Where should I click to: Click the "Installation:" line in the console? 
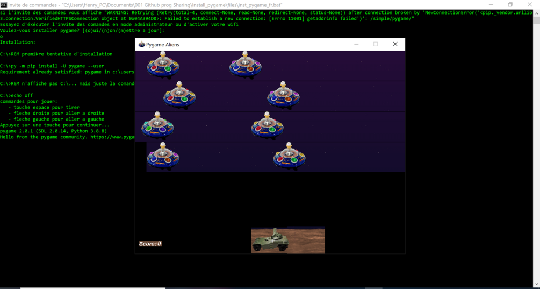coord(18,43)
